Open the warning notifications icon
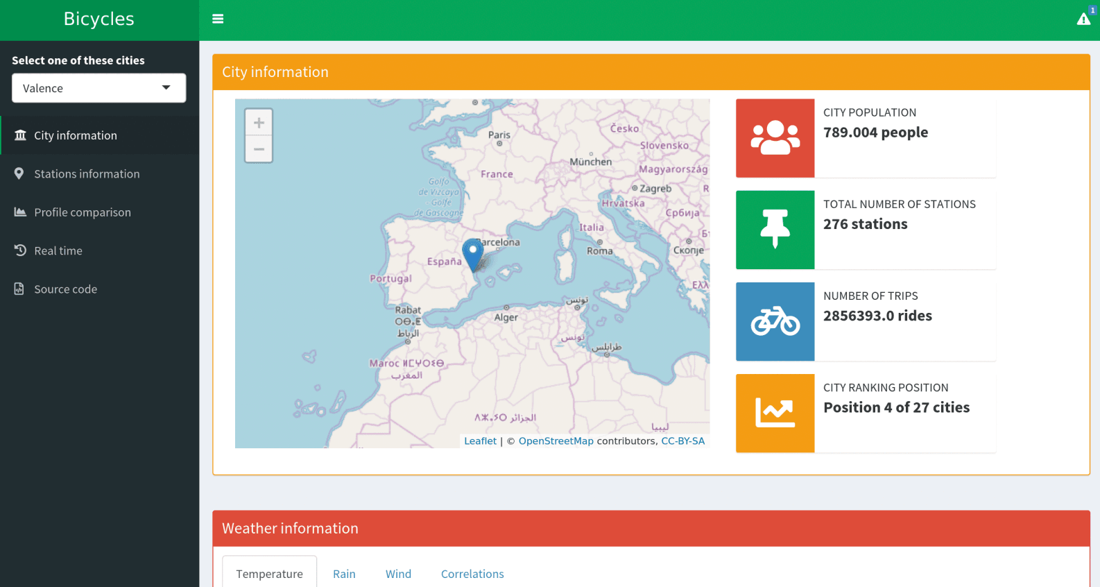Image resolution: width=1100 pixels, height=587 pixels. [1083, 19]
